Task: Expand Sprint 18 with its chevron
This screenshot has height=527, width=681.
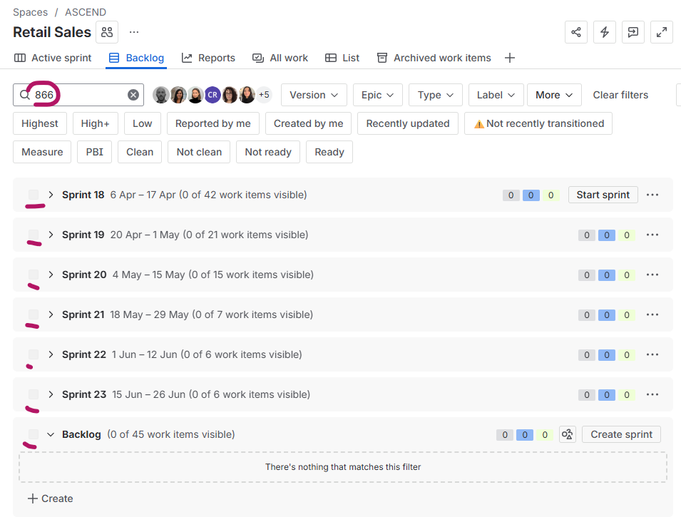Action: coord(51,195)
